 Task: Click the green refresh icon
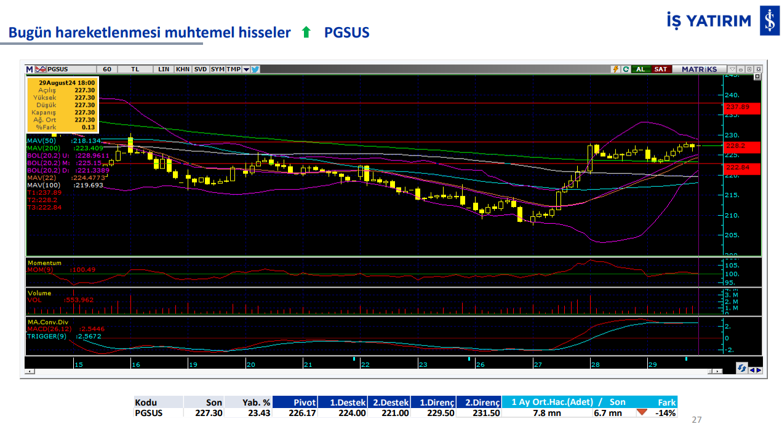click(x=625, y=69)
